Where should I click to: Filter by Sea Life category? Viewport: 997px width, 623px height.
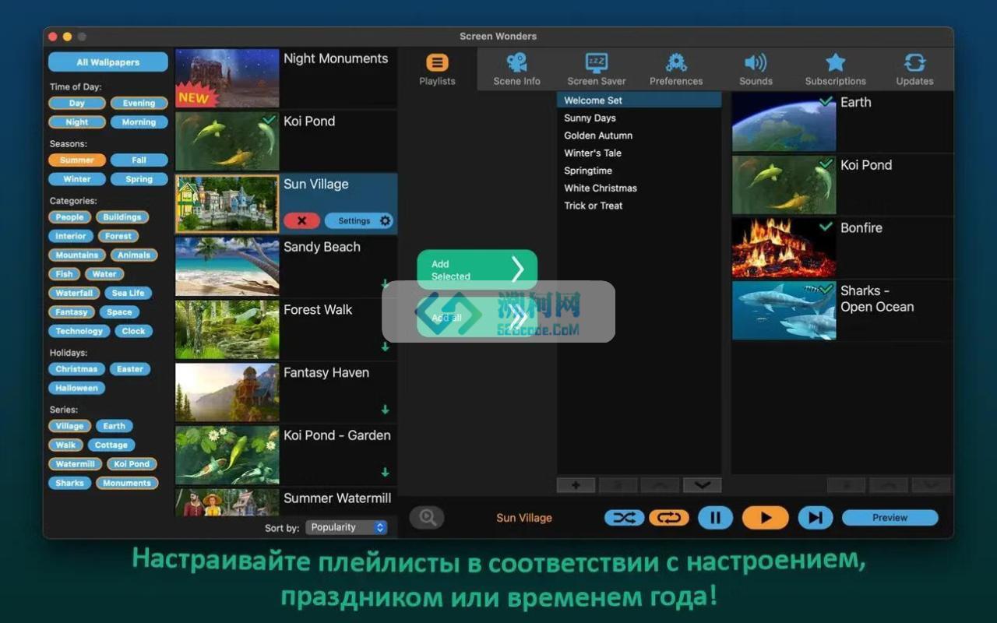point(129,293)
